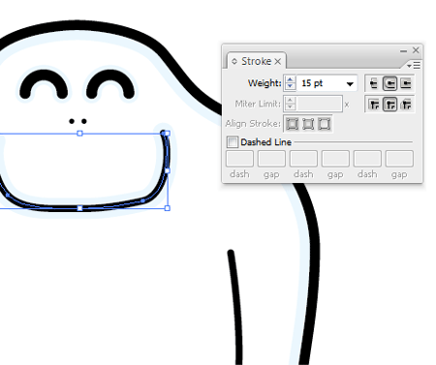
Task: Click the third gap input field
Action: click(399, 159)
